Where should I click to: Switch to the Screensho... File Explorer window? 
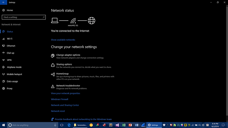coord(80,125)
